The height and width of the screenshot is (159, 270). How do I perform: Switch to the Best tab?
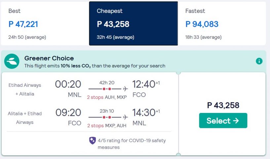(45, 24)
